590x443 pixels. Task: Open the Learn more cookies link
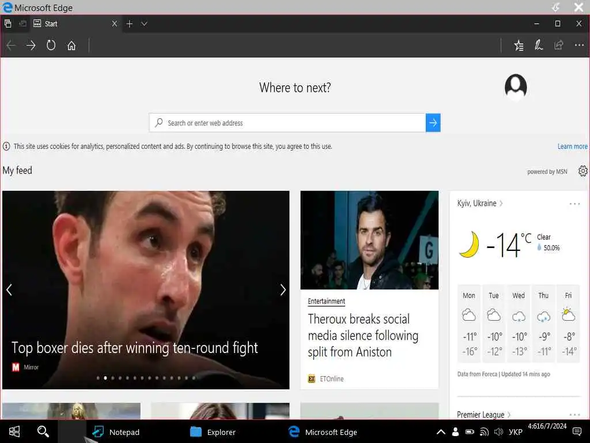point(572,146)
